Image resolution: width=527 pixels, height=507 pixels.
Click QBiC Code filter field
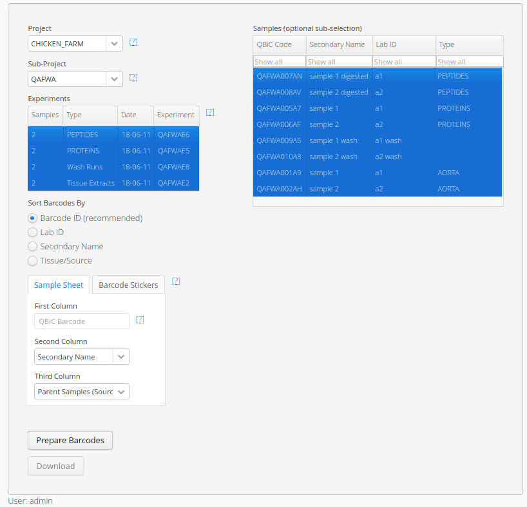[280, 62]
